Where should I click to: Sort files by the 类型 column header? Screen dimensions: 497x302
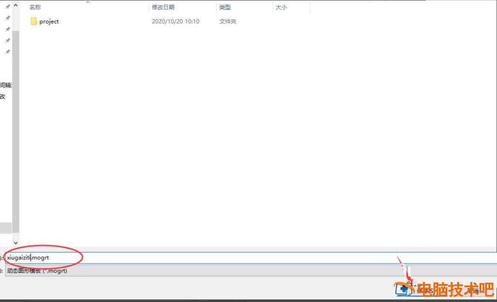click(225, 7)
